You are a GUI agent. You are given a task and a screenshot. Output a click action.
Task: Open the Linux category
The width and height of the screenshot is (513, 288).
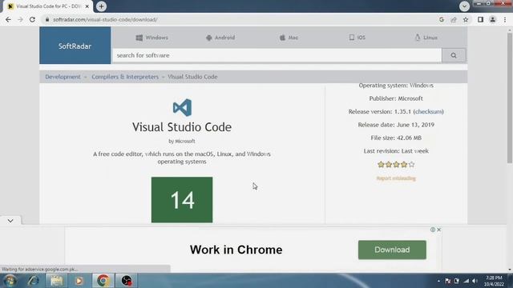(426, 38)
